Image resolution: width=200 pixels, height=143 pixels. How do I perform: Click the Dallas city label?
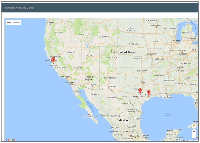[x=144, y=82]
